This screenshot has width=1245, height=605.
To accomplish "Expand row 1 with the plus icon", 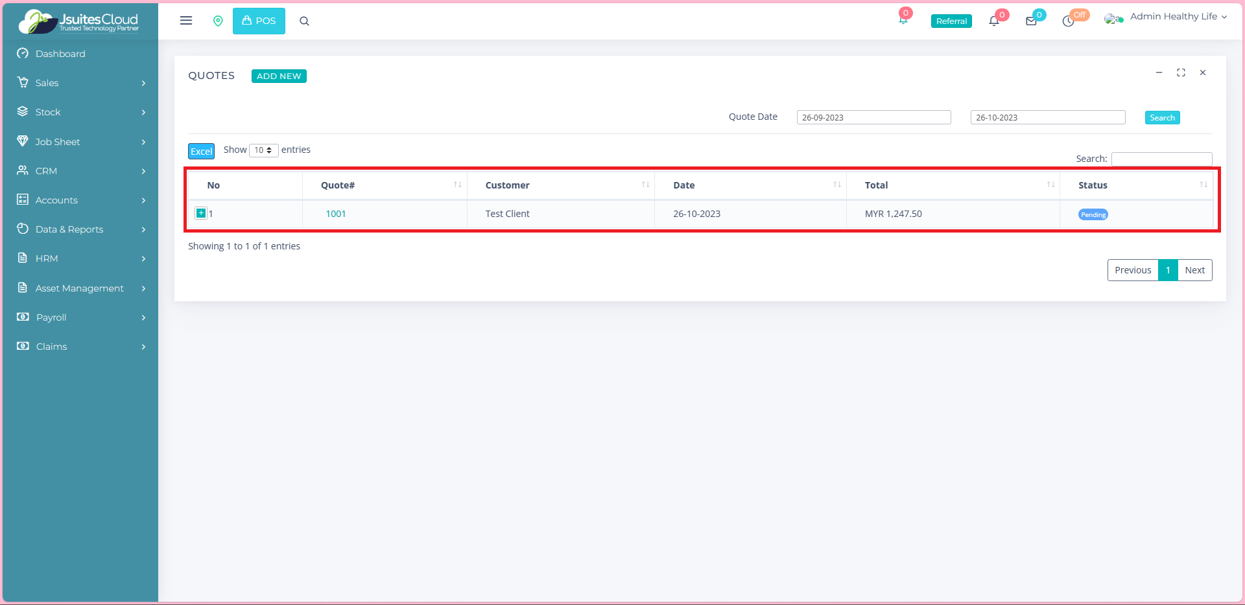I will pos(201,213).
